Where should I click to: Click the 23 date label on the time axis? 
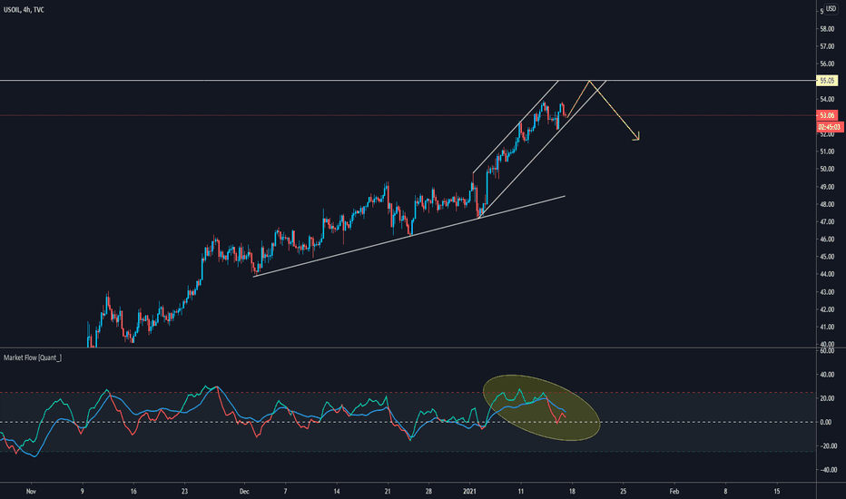click(x=185, y=492)
